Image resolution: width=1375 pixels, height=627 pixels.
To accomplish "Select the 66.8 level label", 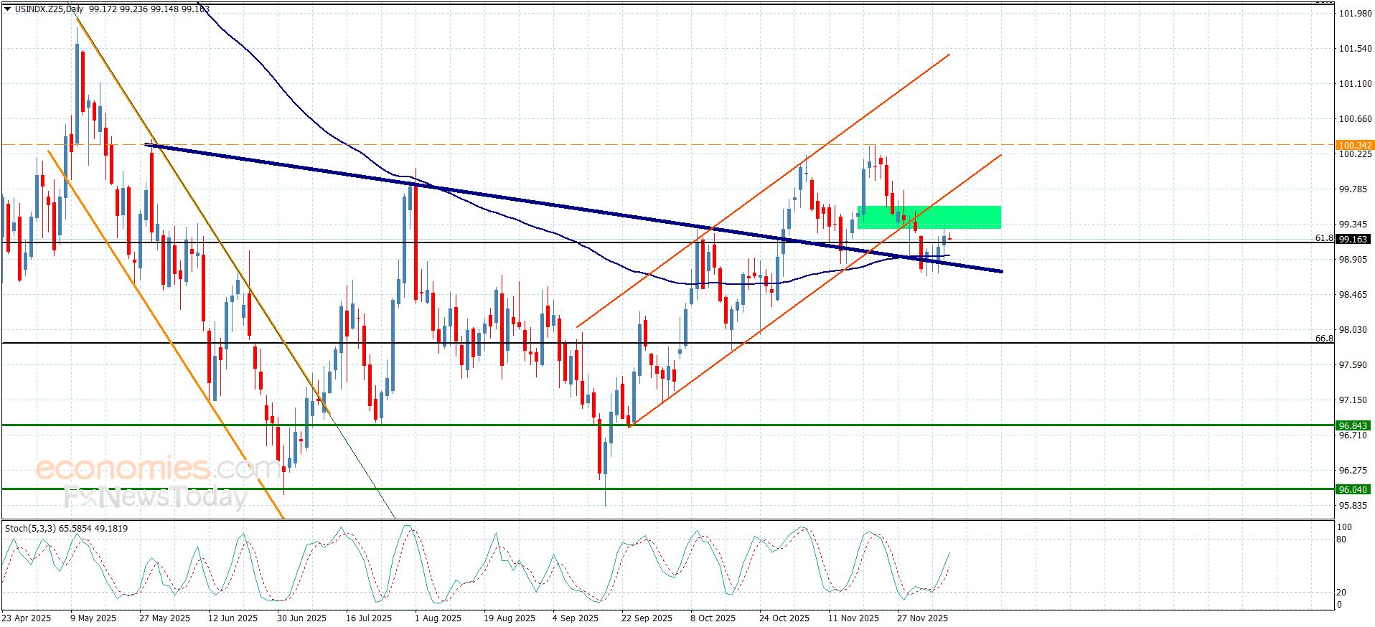I will [x=1323, y=338].
